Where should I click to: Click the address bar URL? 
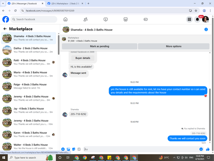pyautogui.click(x=50, y=11)
